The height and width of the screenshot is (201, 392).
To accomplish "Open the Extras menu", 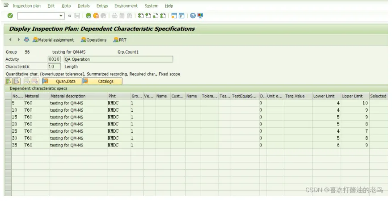I will 102,6.
